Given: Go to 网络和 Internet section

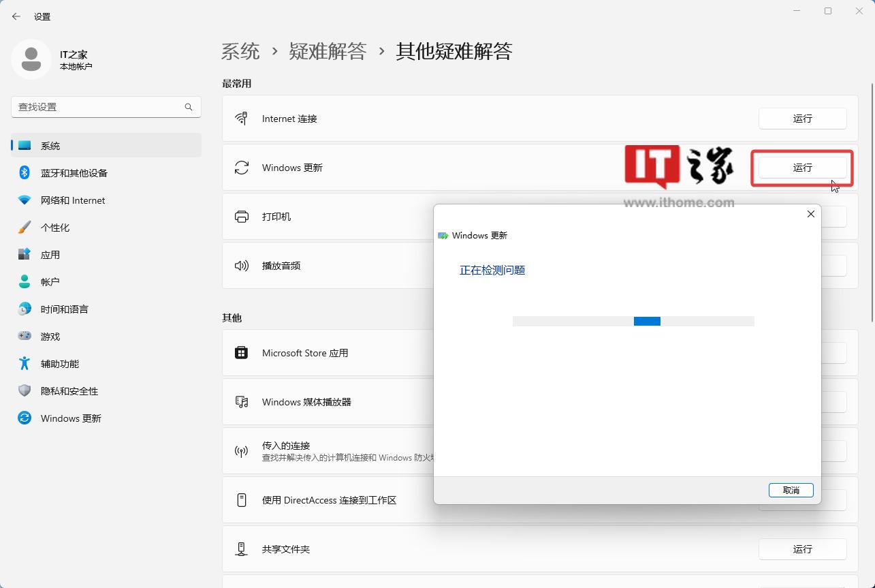Looking at the screenshot, I should [106, 200].
